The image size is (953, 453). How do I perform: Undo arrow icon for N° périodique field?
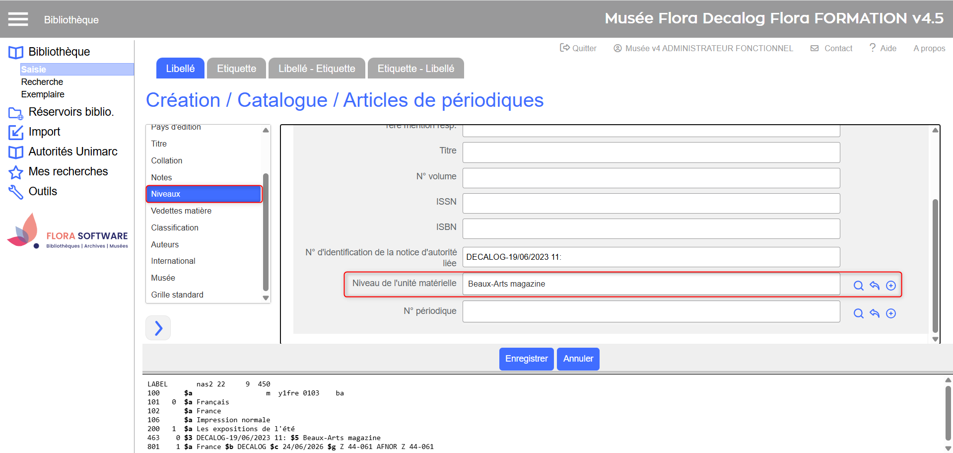(x=875, y=313)
